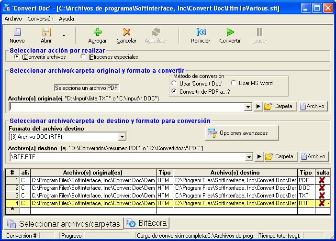Image resolution: width=336 pixels, height=241 pixels.
Task: Choose the Usar 'Convert Doc' method
Action: (x=174, y=83)
